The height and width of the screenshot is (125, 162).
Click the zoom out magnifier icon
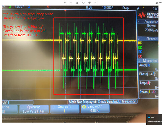click(71, 3)
